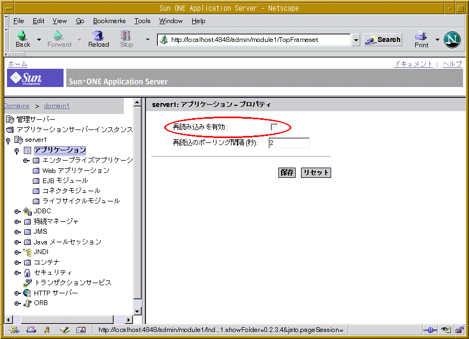Click the tree panel up scroll arrow
Screen dimensions: 469x339
tap(137, 103)
